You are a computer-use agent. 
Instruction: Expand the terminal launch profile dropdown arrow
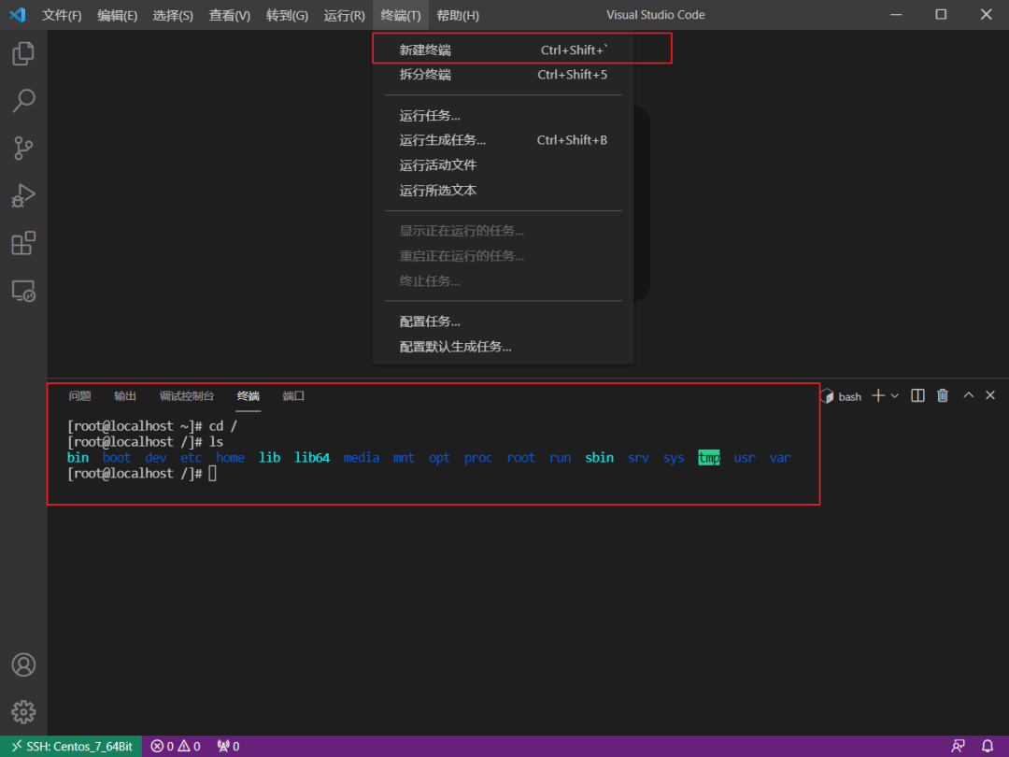coord(894,396)
